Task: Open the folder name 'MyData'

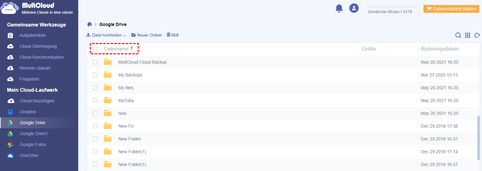Action: (126, 100)
